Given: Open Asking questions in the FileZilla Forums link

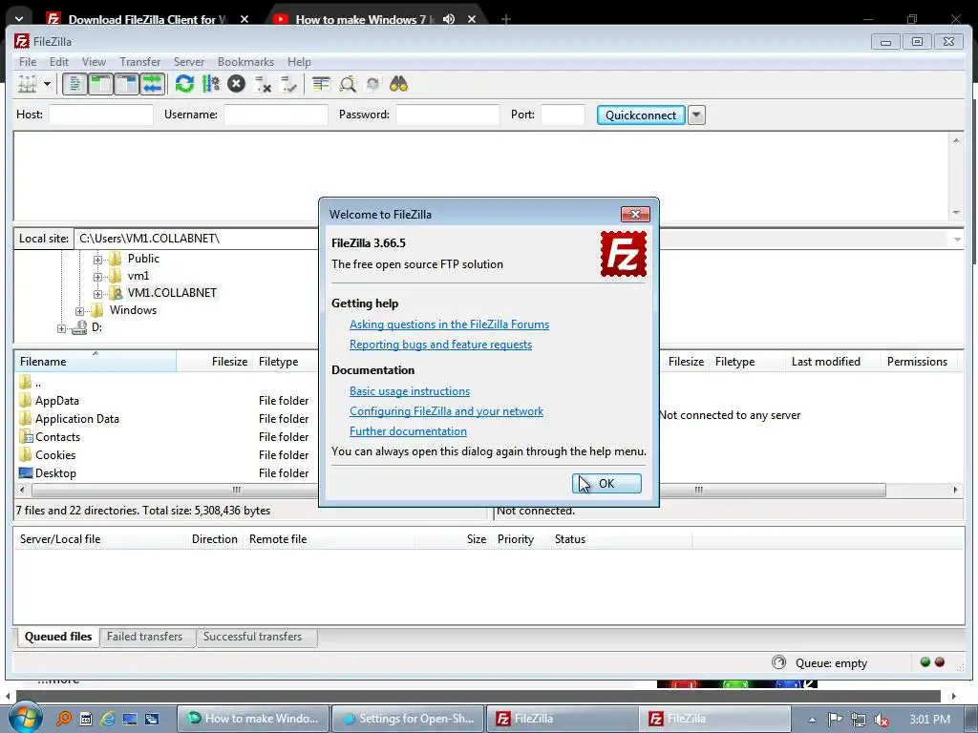Looking at the screenshot, I should [449, 325].
